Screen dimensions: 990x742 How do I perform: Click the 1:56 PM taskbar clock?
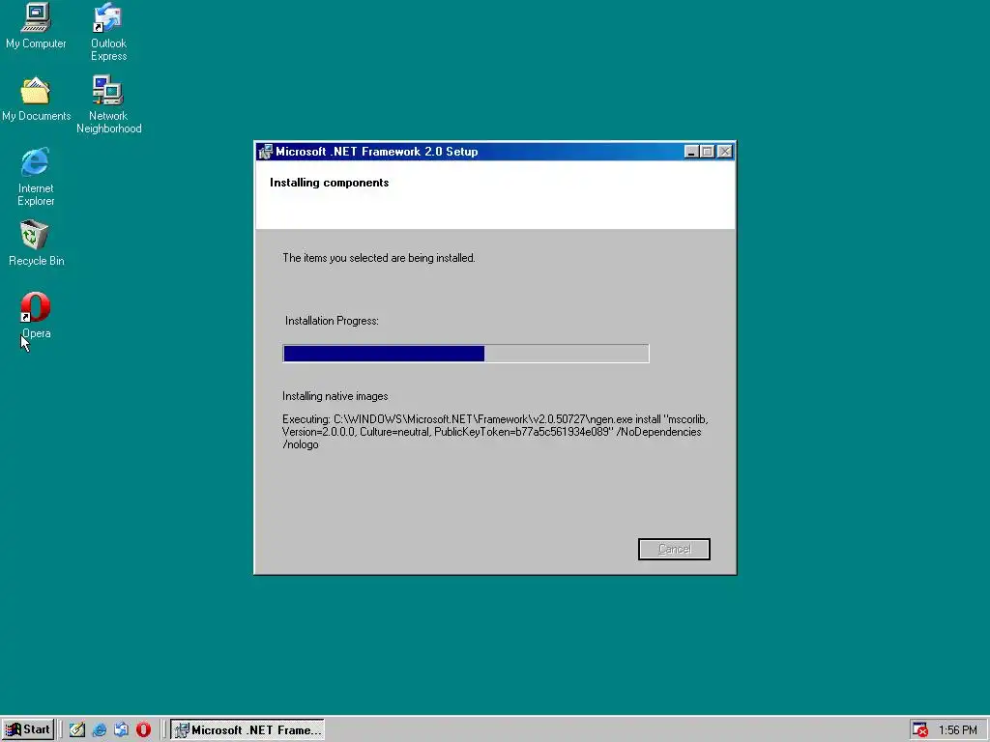(958, 730)
